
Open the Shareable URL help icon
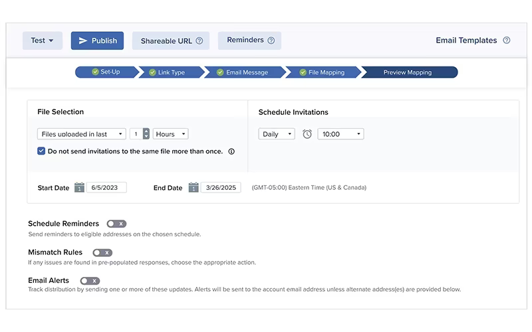[199, 41]
